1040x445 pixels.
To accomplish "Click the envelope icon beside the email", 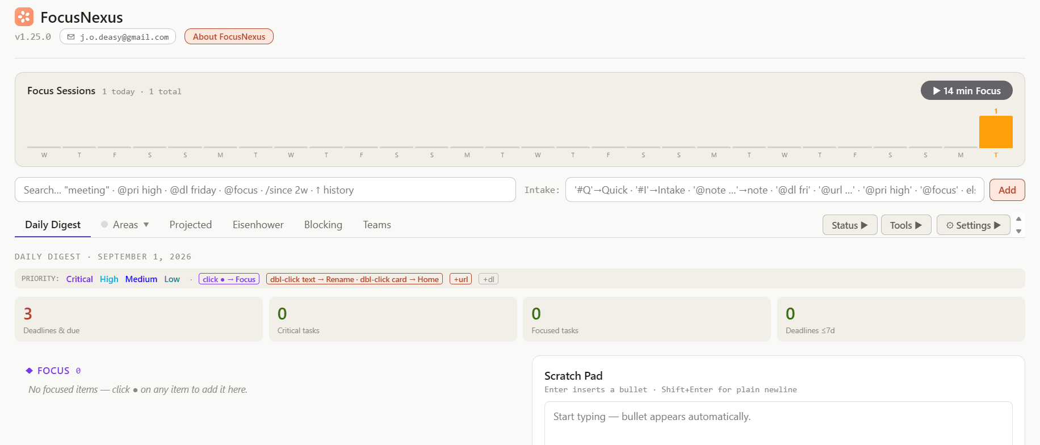I will [x=71, y=37].
